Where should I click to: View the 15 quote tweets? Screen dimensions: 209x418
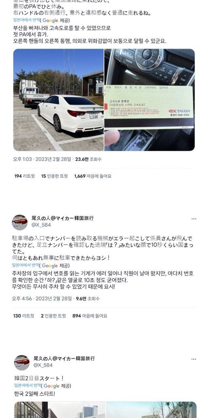tap(55, 176)
